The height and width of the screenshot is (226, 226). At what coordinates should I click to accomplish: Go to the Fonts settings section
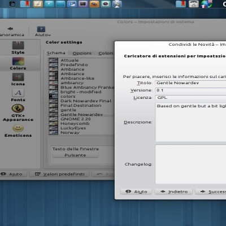[x=18, y=95]
